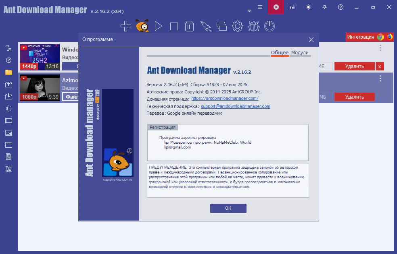Click the bug report icon
Image resolution: width=397 pixels, height=254 pixels.
point(253,27)
